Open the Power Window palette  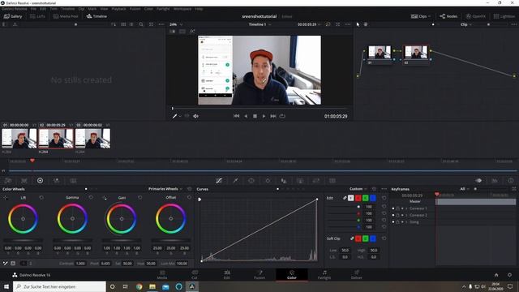point(251,181)
